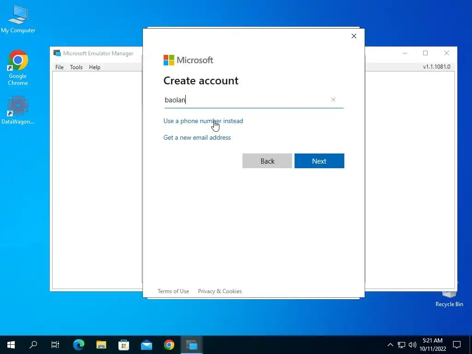
Task: Launch Microsoft Edge from taskbar
Action: 79,345
